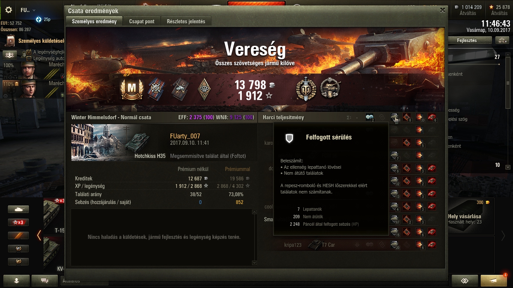Toggle the tank silhouette carousel filter
This screenshot has width=513, height=288.
pyautogui.click(x=18, y=209)
